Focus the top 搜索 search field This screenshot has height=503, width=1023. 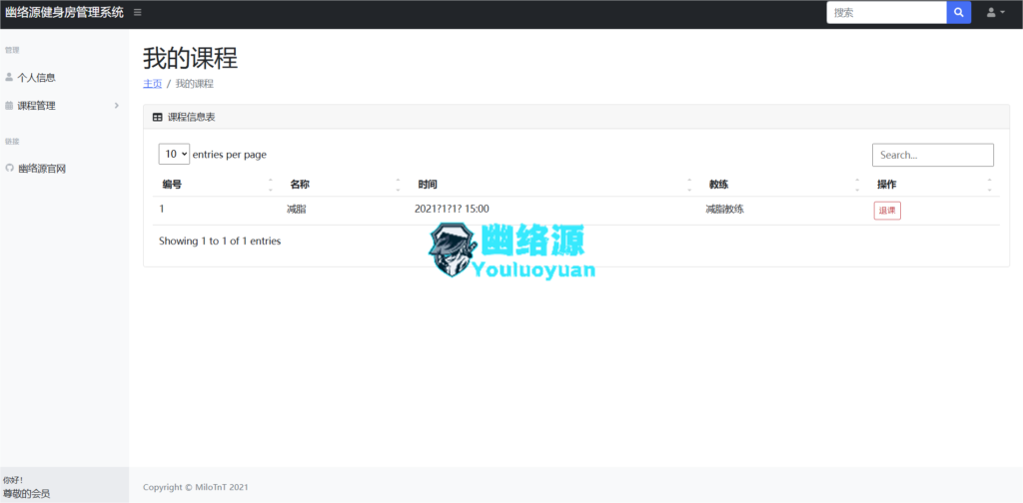click(887, 12)
